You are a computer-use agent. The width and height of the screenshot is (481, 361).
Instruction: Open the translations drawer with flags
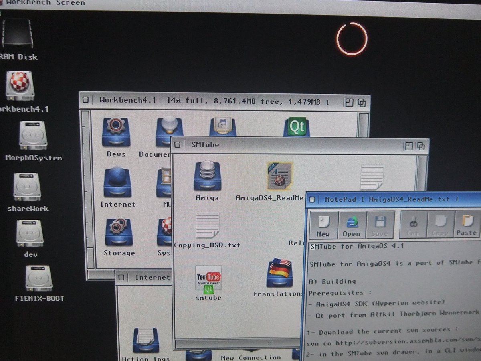tap(279, 273)
